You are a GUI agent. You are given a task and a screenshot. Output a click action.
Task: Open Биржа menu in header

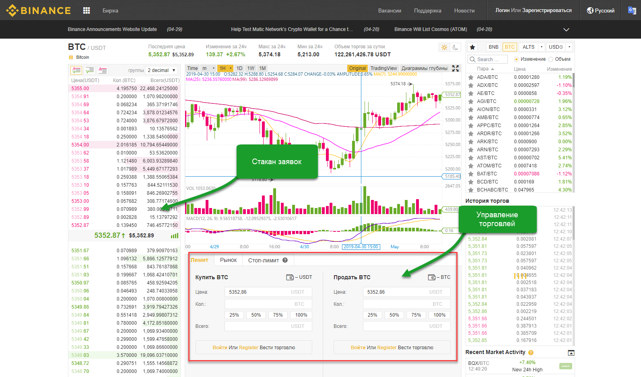coord(110,10)
